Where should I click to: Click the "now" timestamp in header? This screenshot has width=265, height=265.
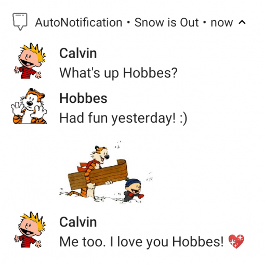tap(222, 23)
